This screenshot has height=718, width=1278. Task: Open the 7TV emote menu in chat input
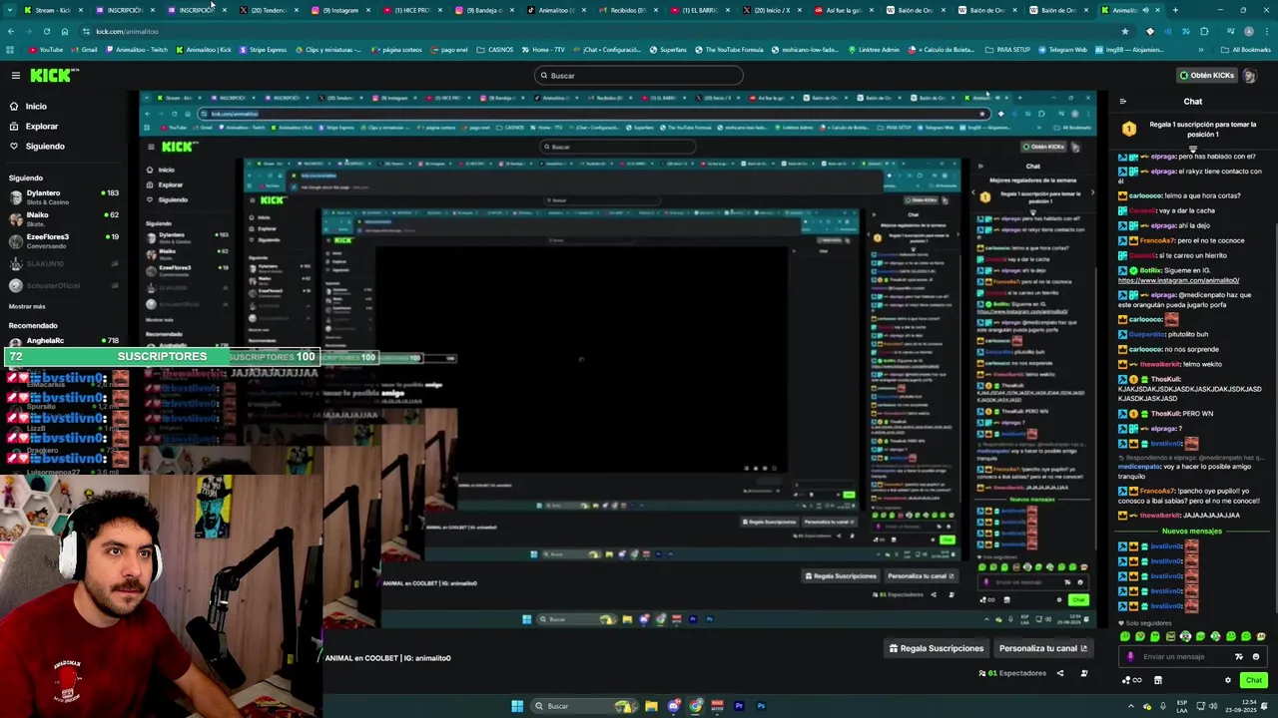tap(1239, 657)
